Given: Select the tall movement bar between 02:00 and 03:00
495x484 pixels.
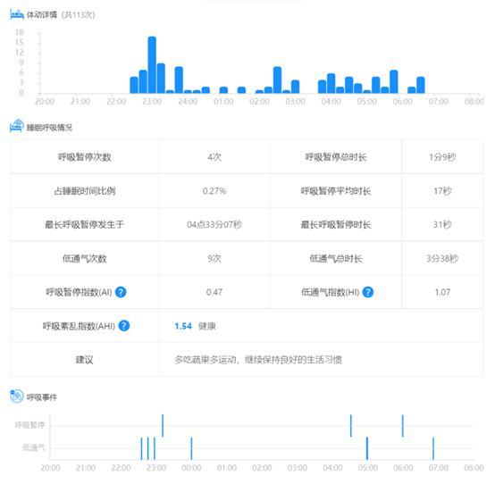Looking at the screenshot, I should pyautogui.click(x=277, y=80).
